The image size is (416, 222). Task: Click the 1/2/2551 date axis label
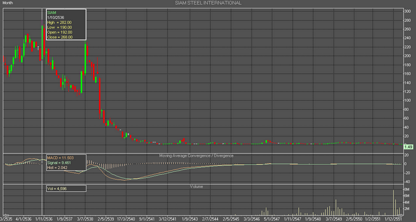(373, 219)
